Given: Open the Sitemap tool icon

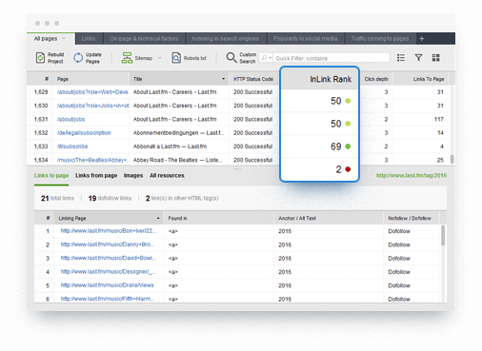Looking at the screenshot, I should (127, 58).
